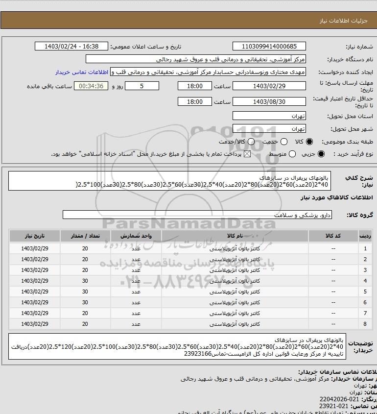Viewport: 377px width, 414px height.
Task: Click quantity 30 in row 6
Action: click(85, 303)
